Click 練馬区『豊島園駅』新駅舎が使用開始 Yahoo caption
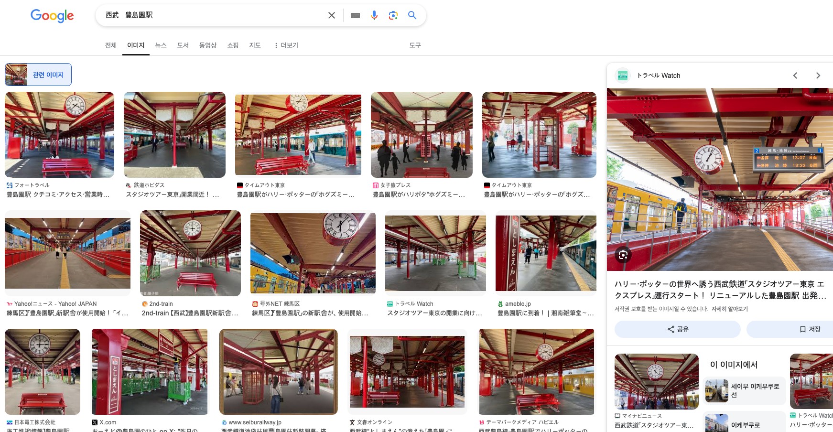833x432 pixels. (x=67, y=313)
